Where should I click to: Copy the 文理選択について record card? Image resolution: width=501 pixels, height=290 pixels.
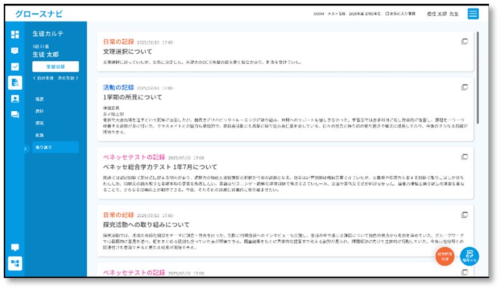point(464,42)
